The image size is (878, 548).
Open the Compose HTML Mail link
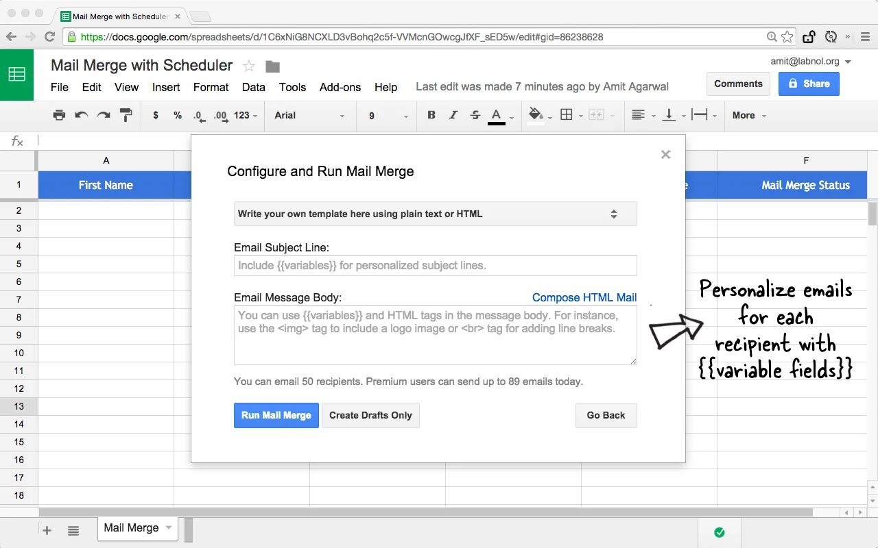pyautogui.click(x=584, y=297)
